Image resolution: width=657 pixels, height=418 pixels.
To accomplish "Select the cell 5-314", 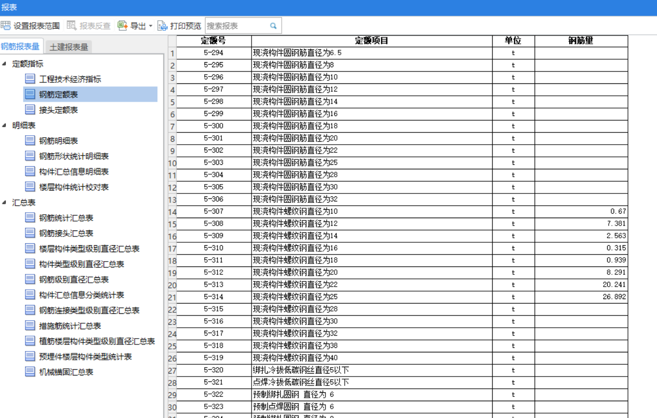I will (x=214, y=297).
